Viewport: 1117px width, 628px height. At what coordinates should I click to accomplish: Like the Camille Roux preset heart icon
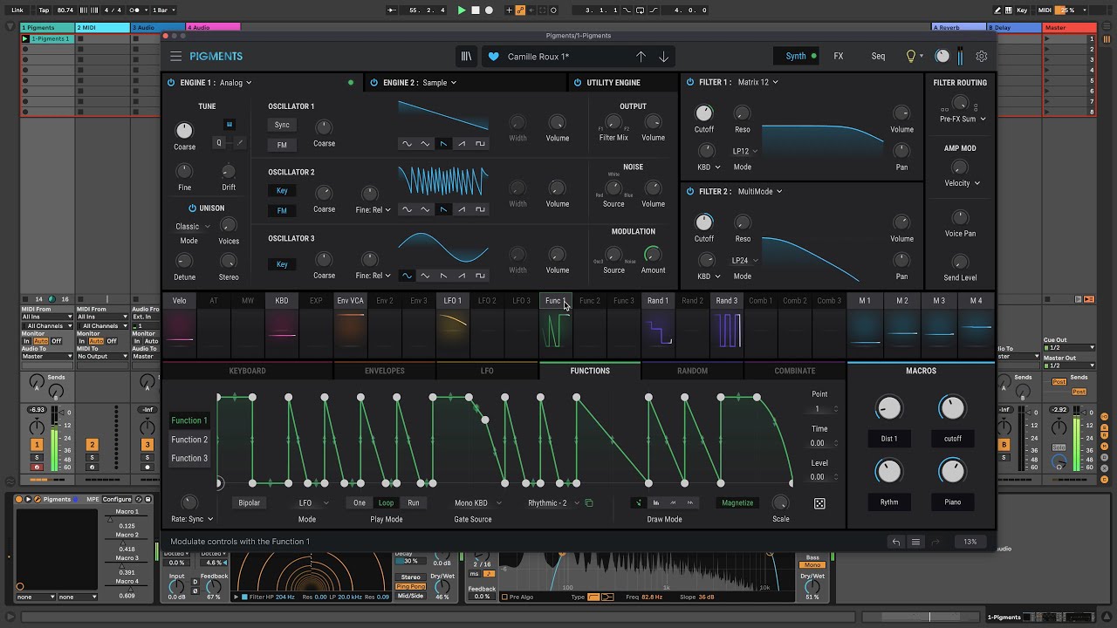(493, 57)
